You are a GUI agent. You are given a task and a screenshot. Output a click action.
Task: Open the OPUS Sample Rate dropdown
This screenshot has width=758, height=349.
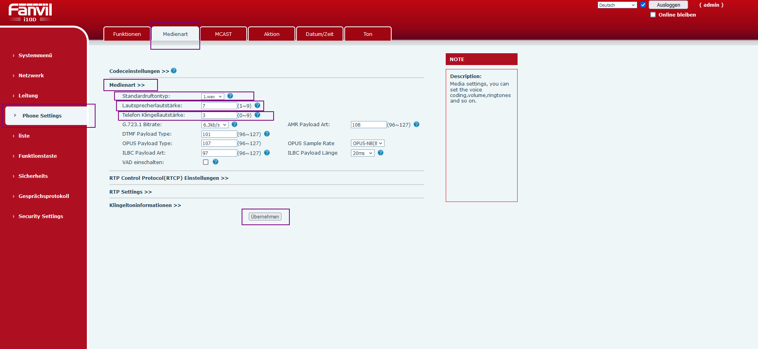(x=368, y=144)
